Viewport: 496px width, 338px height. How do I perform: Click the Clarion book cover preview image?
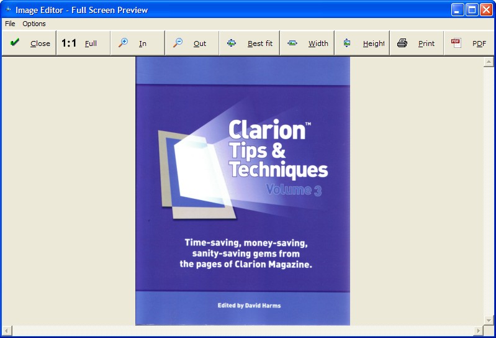click(x=243, y=191)
